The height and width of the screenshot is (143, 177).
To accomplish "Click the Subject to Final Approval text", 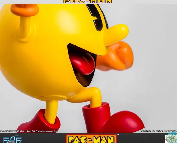I will 159,131.
